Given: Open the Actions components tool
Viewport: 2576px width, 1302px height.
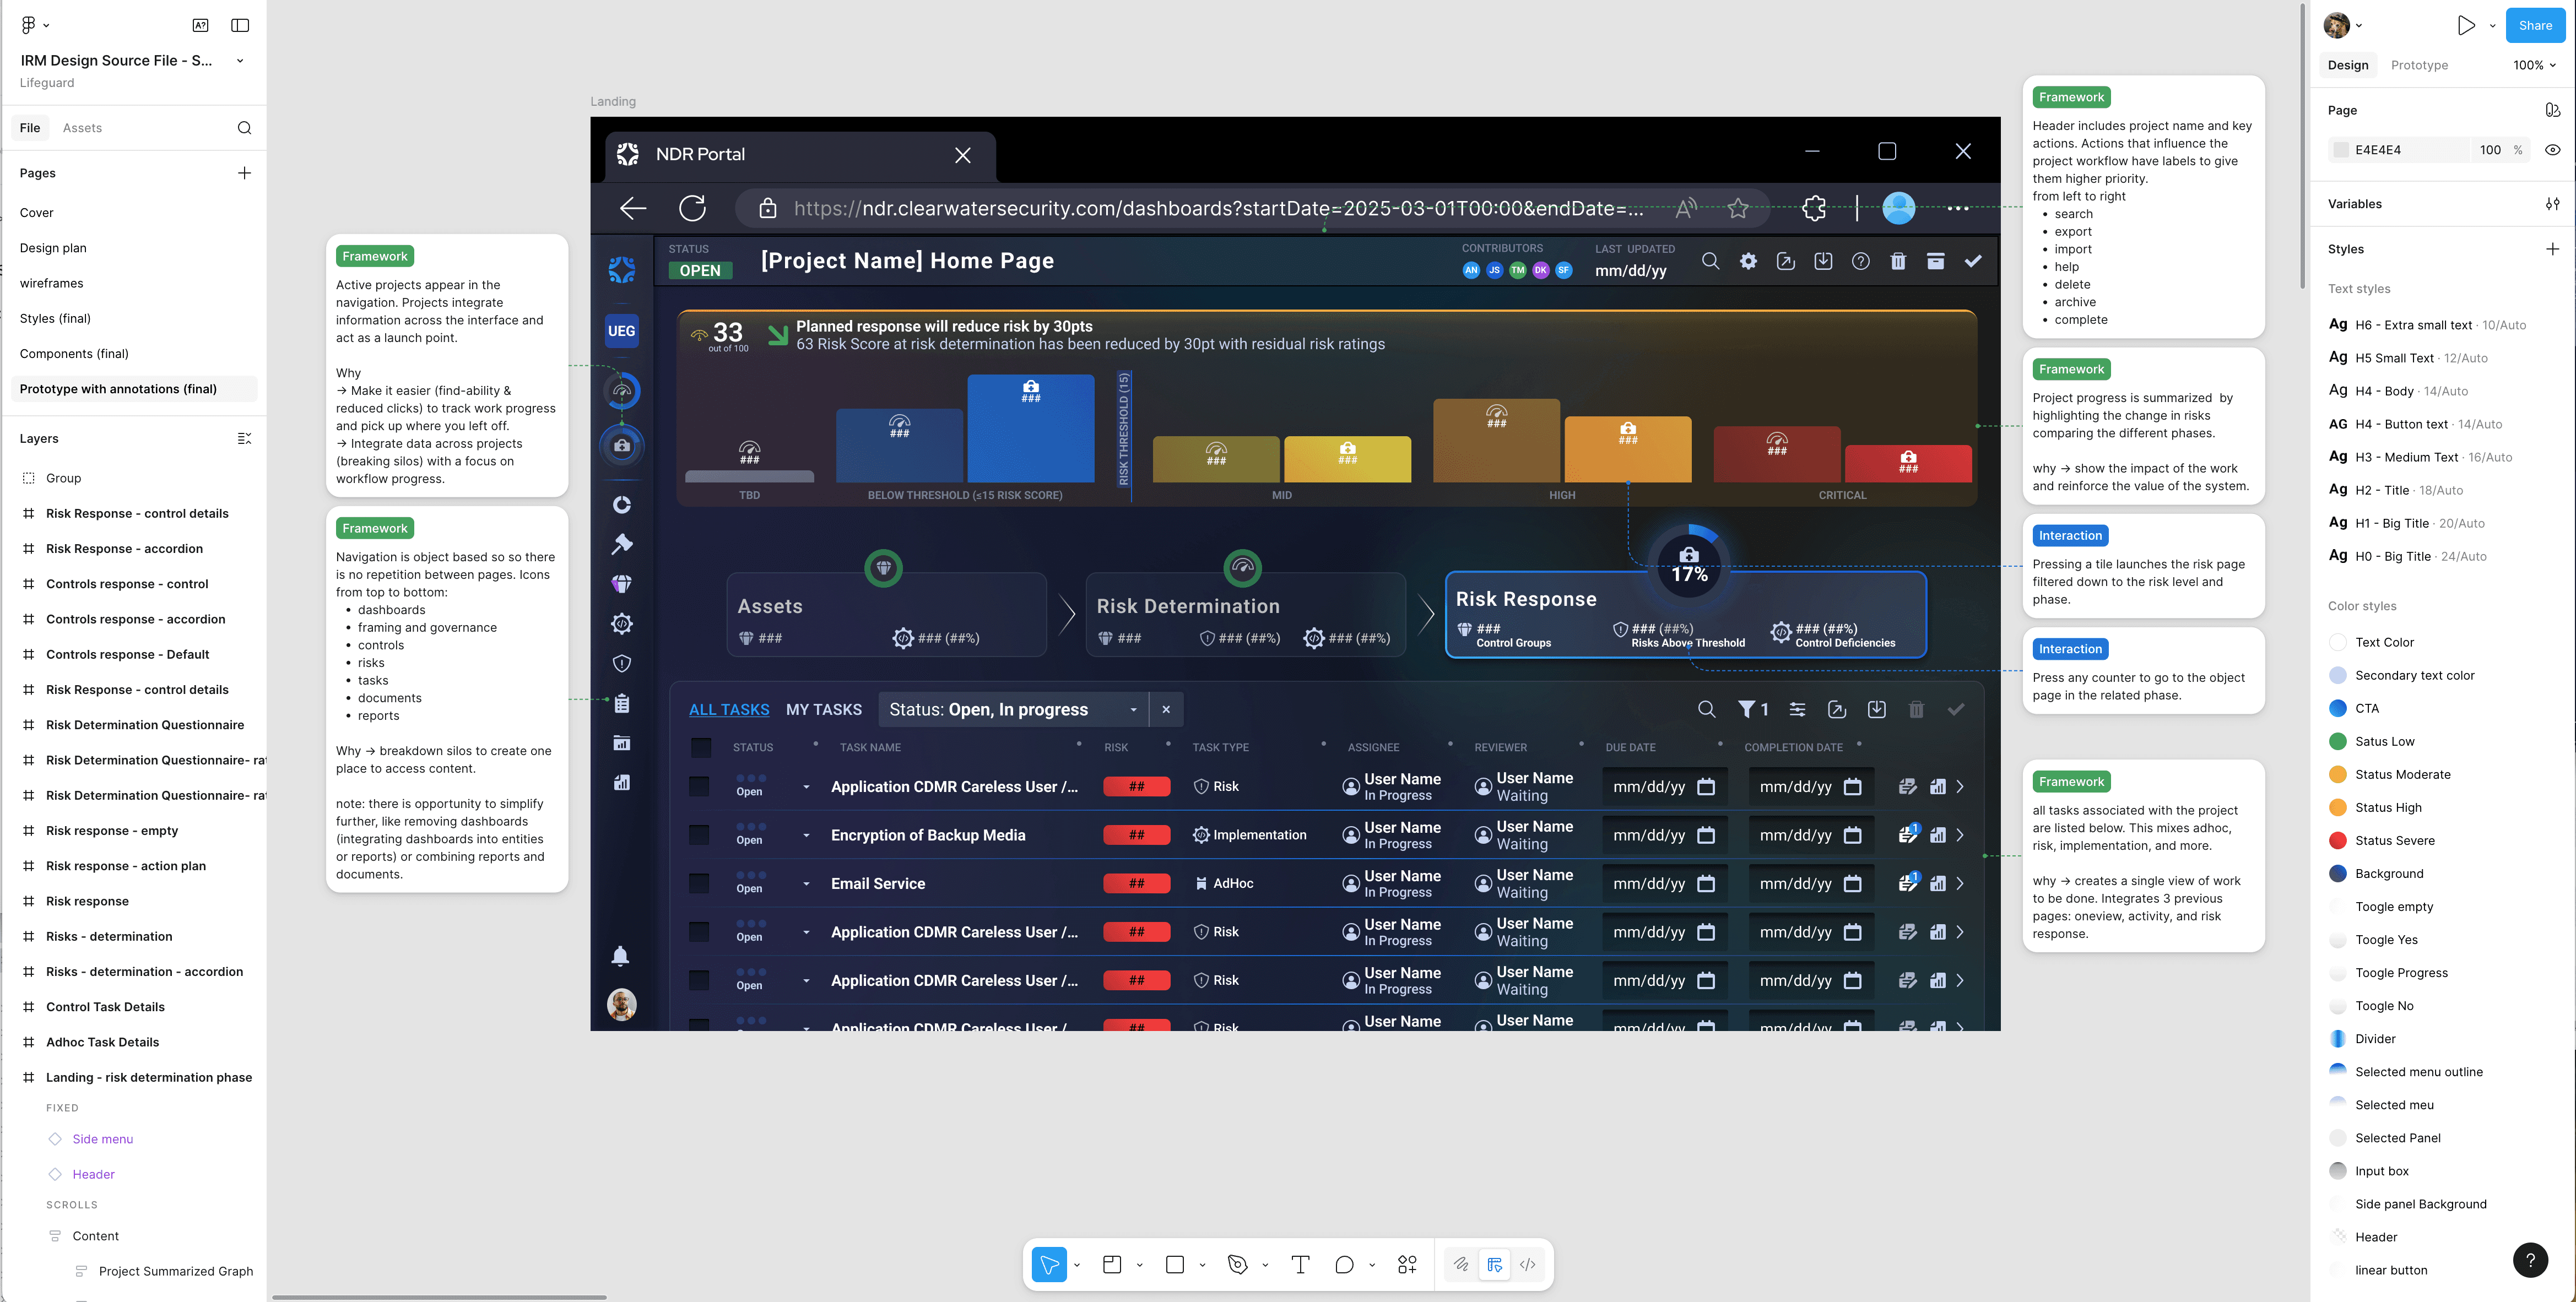Looking at the screenshot, I should (1407, 1265).
